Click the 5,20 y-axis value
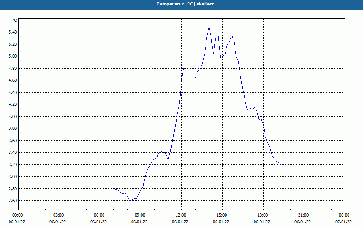This screenshot has height=227, width=363. click(13, 44)
